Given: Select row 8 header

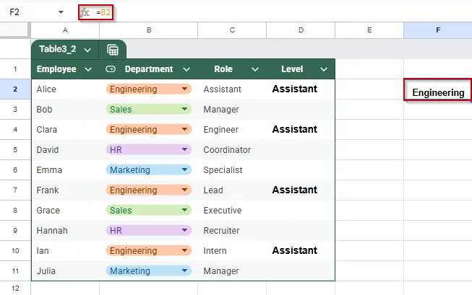Looking at the screenshot, I should [15, 211].
